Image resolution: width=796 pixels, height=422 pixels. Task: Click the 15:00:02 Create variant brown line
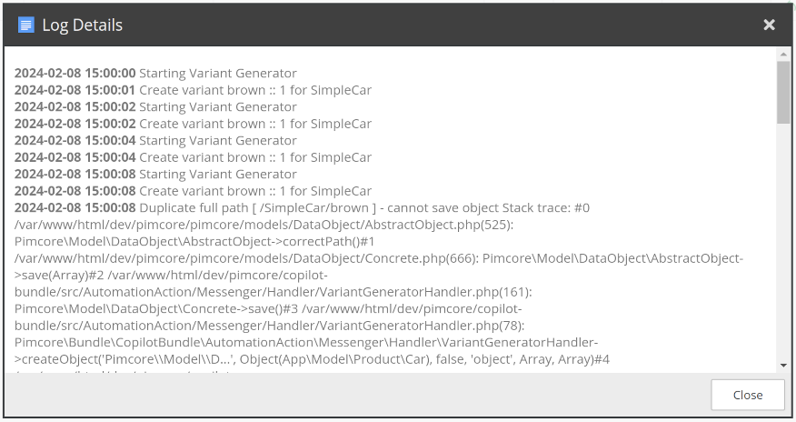point(193,124)
